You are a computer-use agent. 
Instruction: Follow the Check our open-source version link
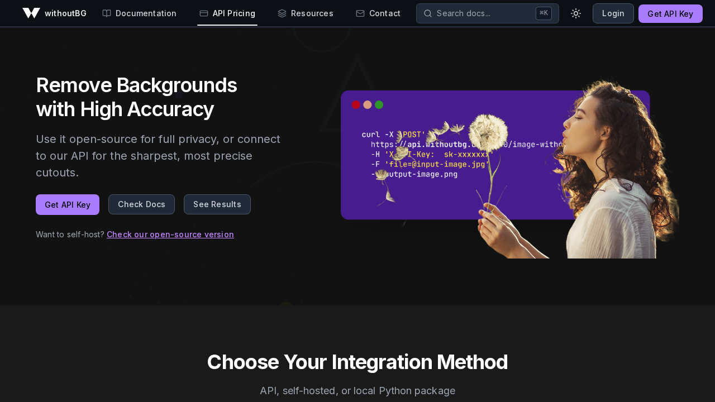pyautogui.click(x=170, y=234)
